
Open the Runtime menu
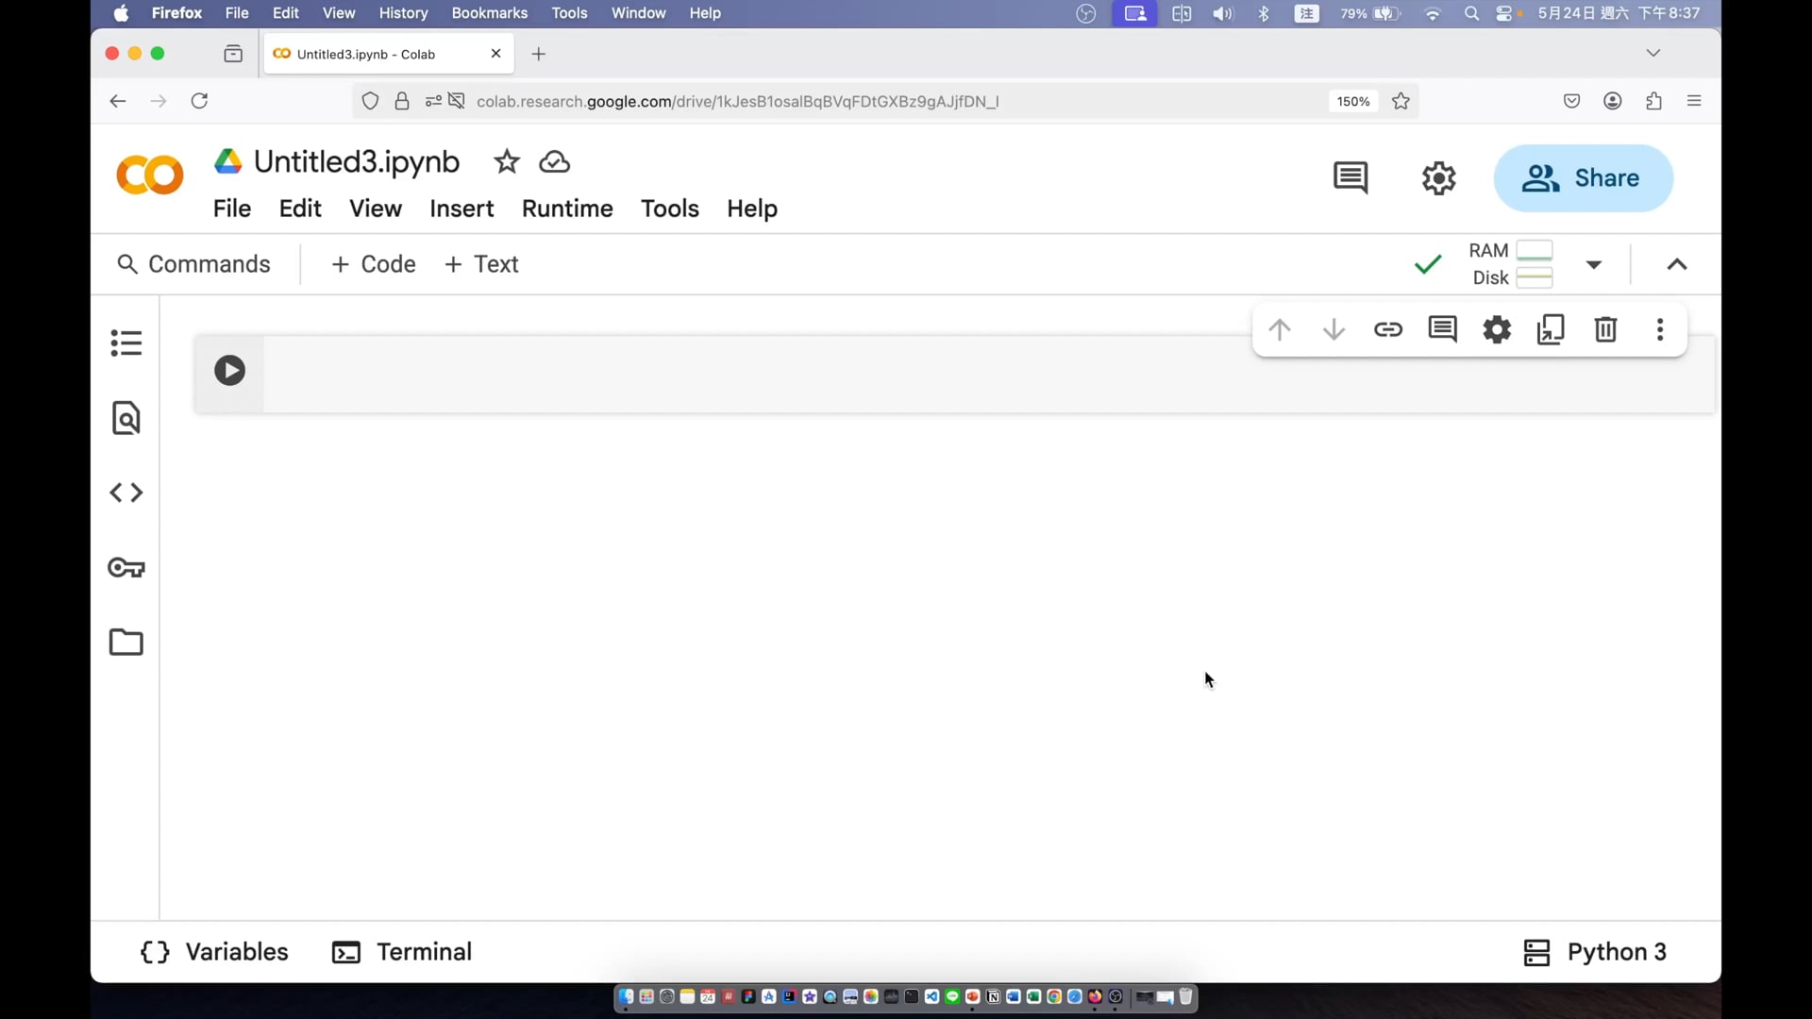[x=567, y=209]
